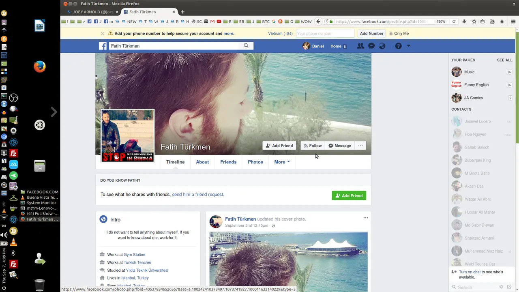Click the Firefox downloads arrow icon

coord(464,21)
